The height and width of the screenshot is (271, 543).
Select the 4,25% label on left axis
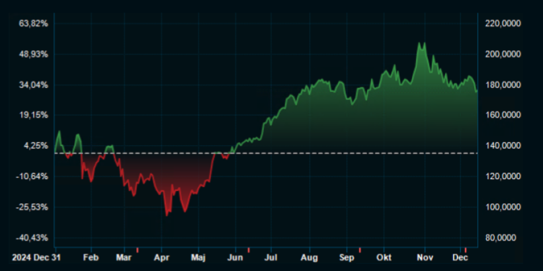[x=36, y=146]
